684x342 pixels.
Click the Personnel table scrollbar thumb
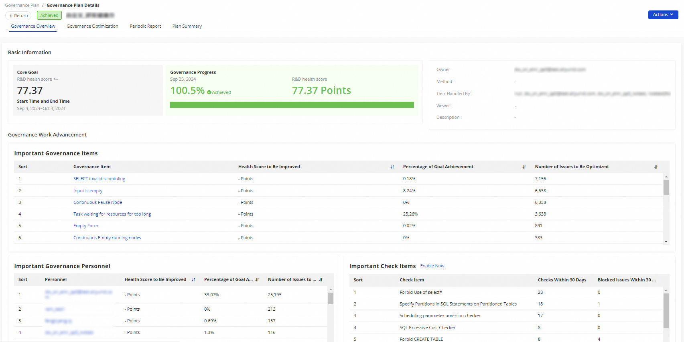pyautogui.click(x=331, y=298)
